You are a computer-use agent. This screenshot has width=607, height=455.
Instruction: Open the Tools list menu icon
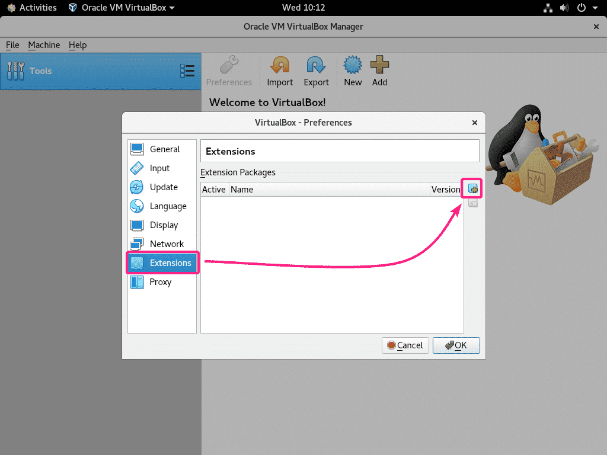[x=187, y=71]
